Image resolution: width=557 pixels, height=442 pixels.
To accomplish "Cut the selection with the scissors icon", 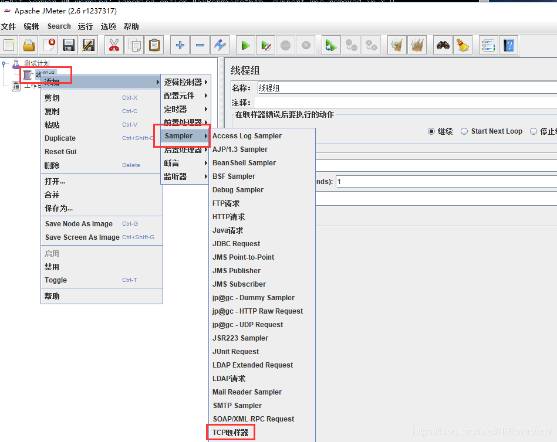I will pyautogui.click(x=114, y=45).
